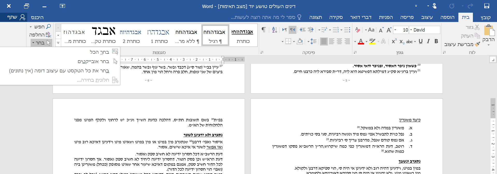
Task: Open the bullets list dropdown arrow
Action: (x=342, y=30)
